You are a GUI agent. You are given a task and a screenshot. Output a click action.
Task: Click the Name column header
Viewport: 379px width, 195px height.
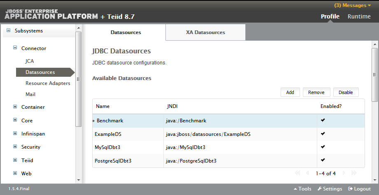[103, 106]
